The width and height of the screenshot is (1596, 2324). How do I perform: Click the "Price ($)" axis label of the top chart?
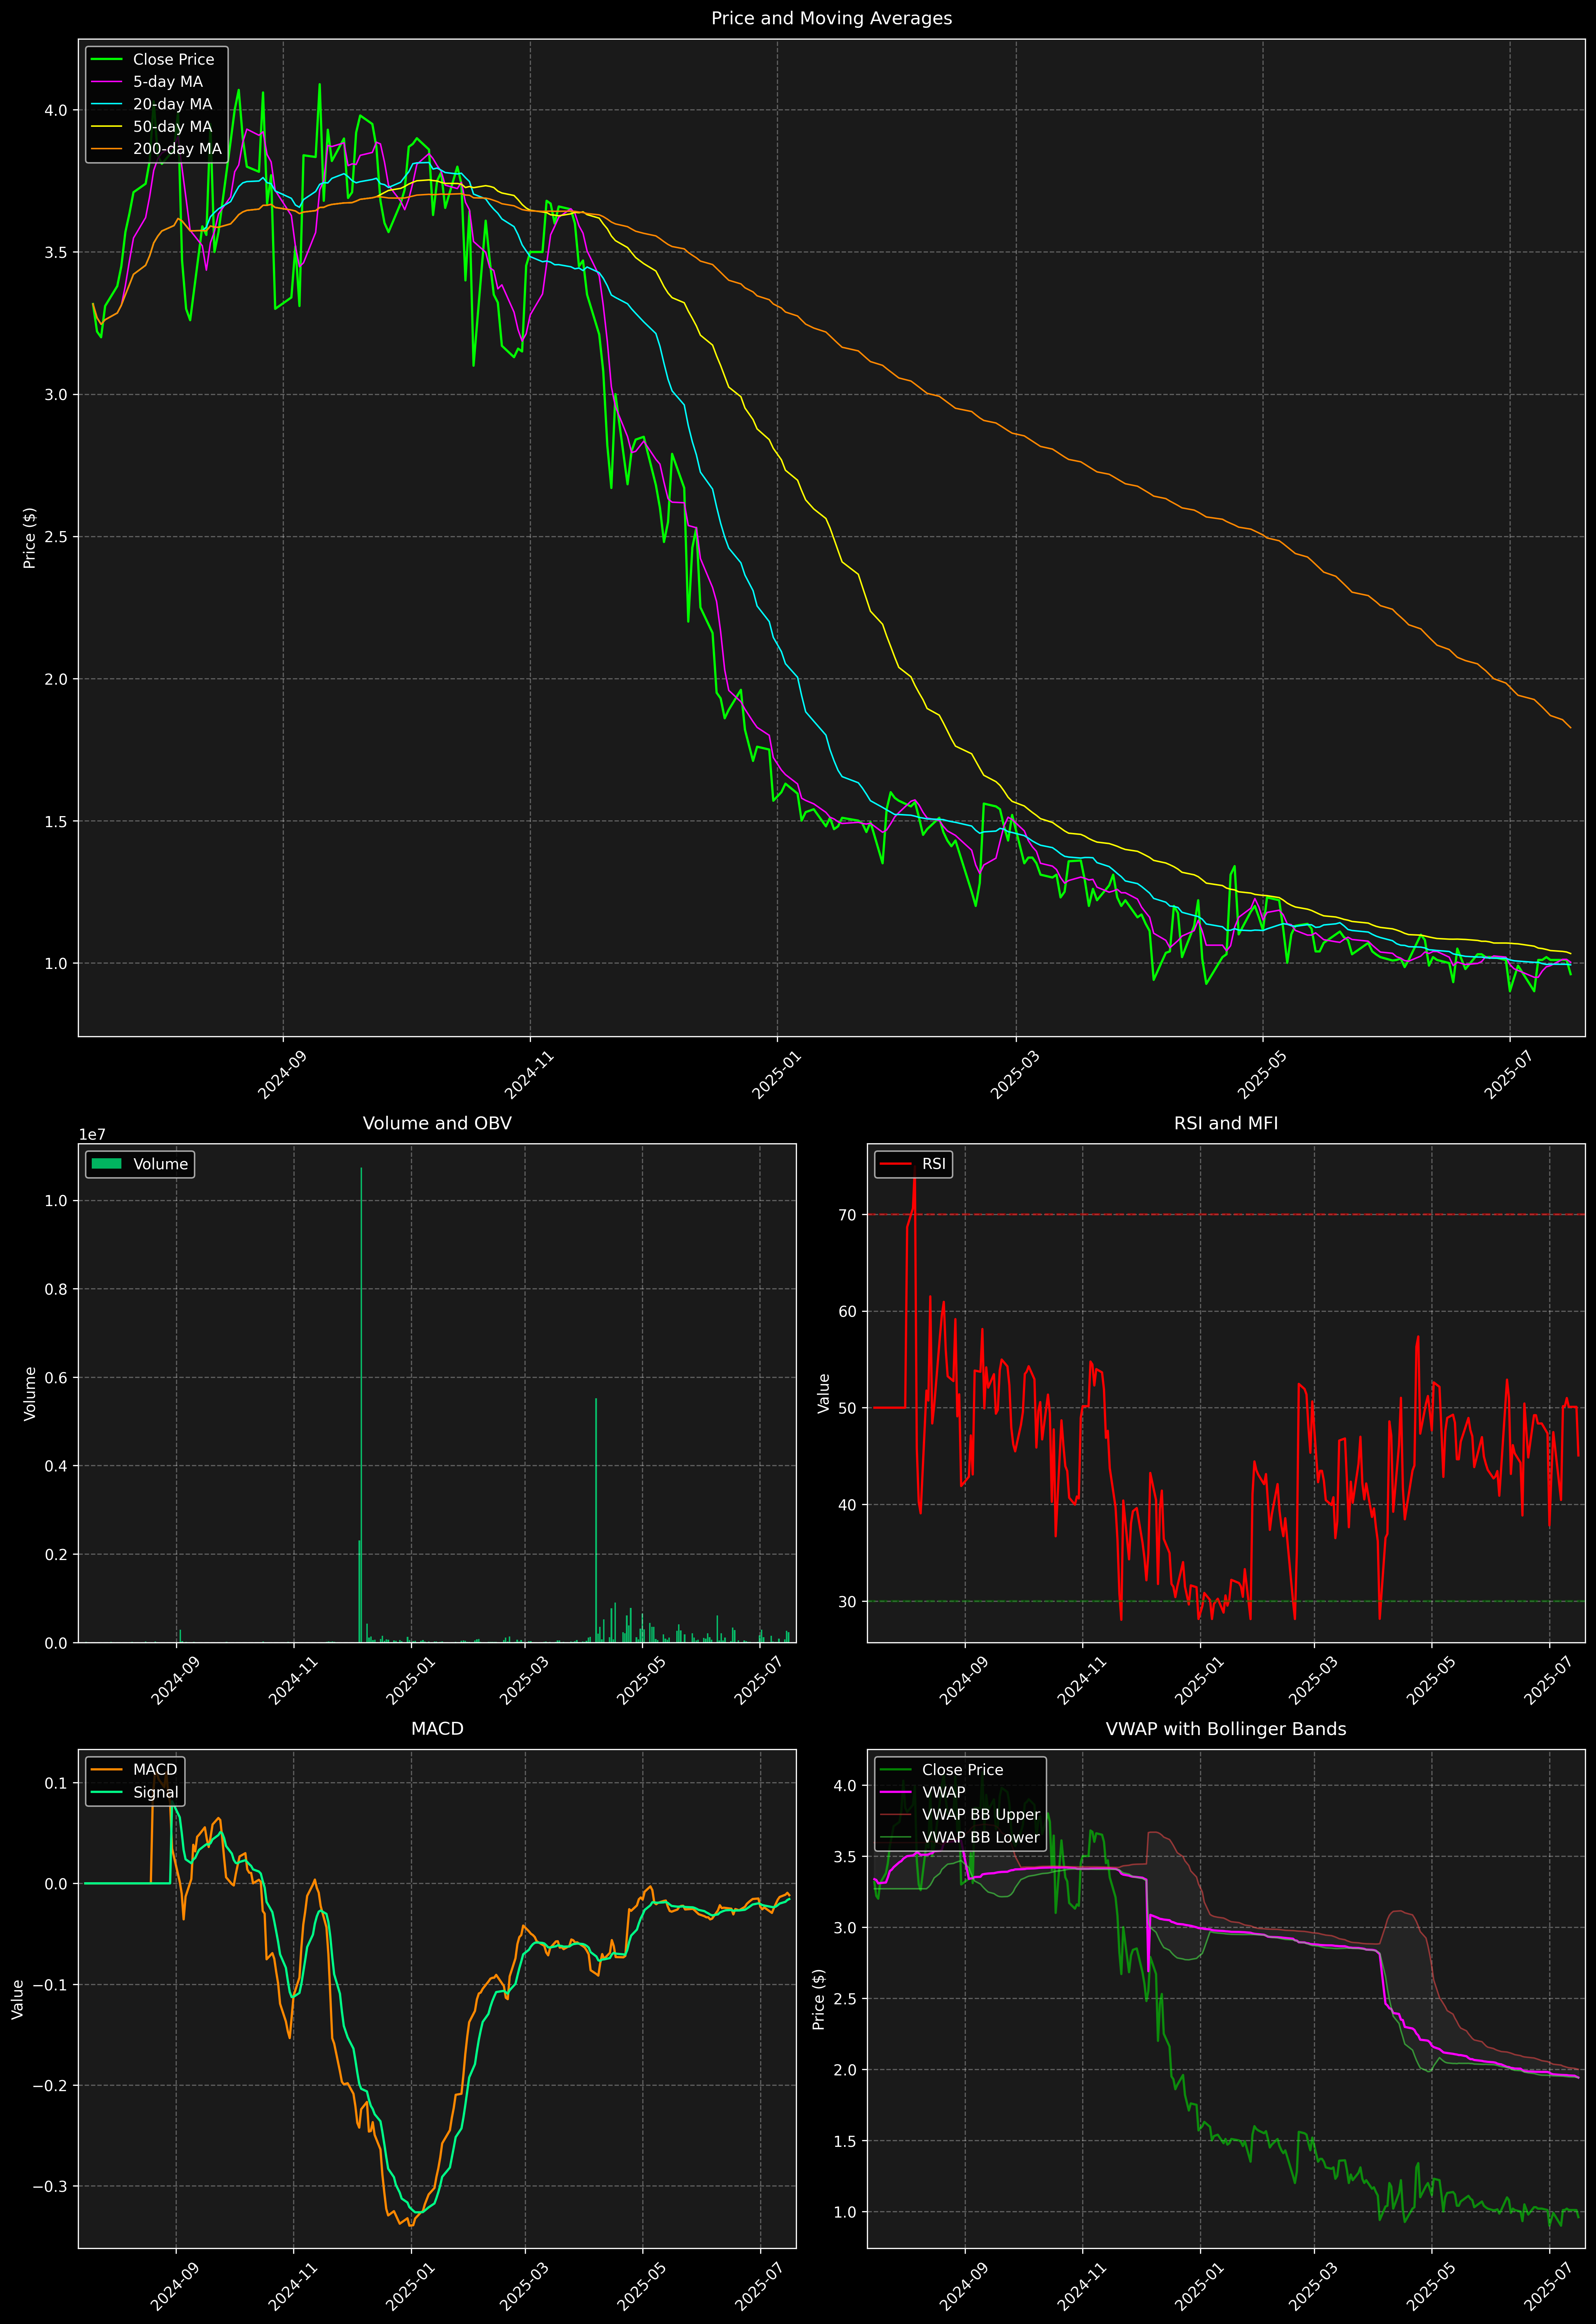coord(30,538)
